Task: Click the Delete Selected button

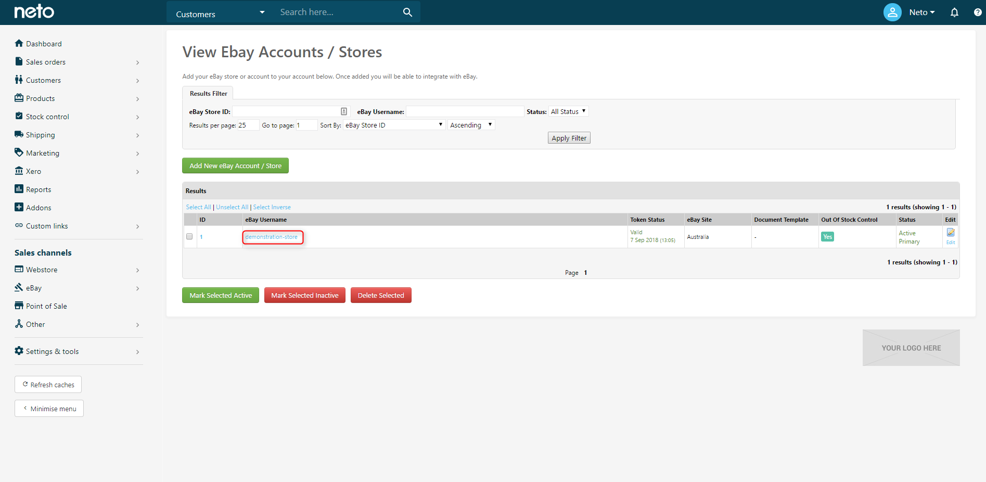Action: tap(381, 295)
